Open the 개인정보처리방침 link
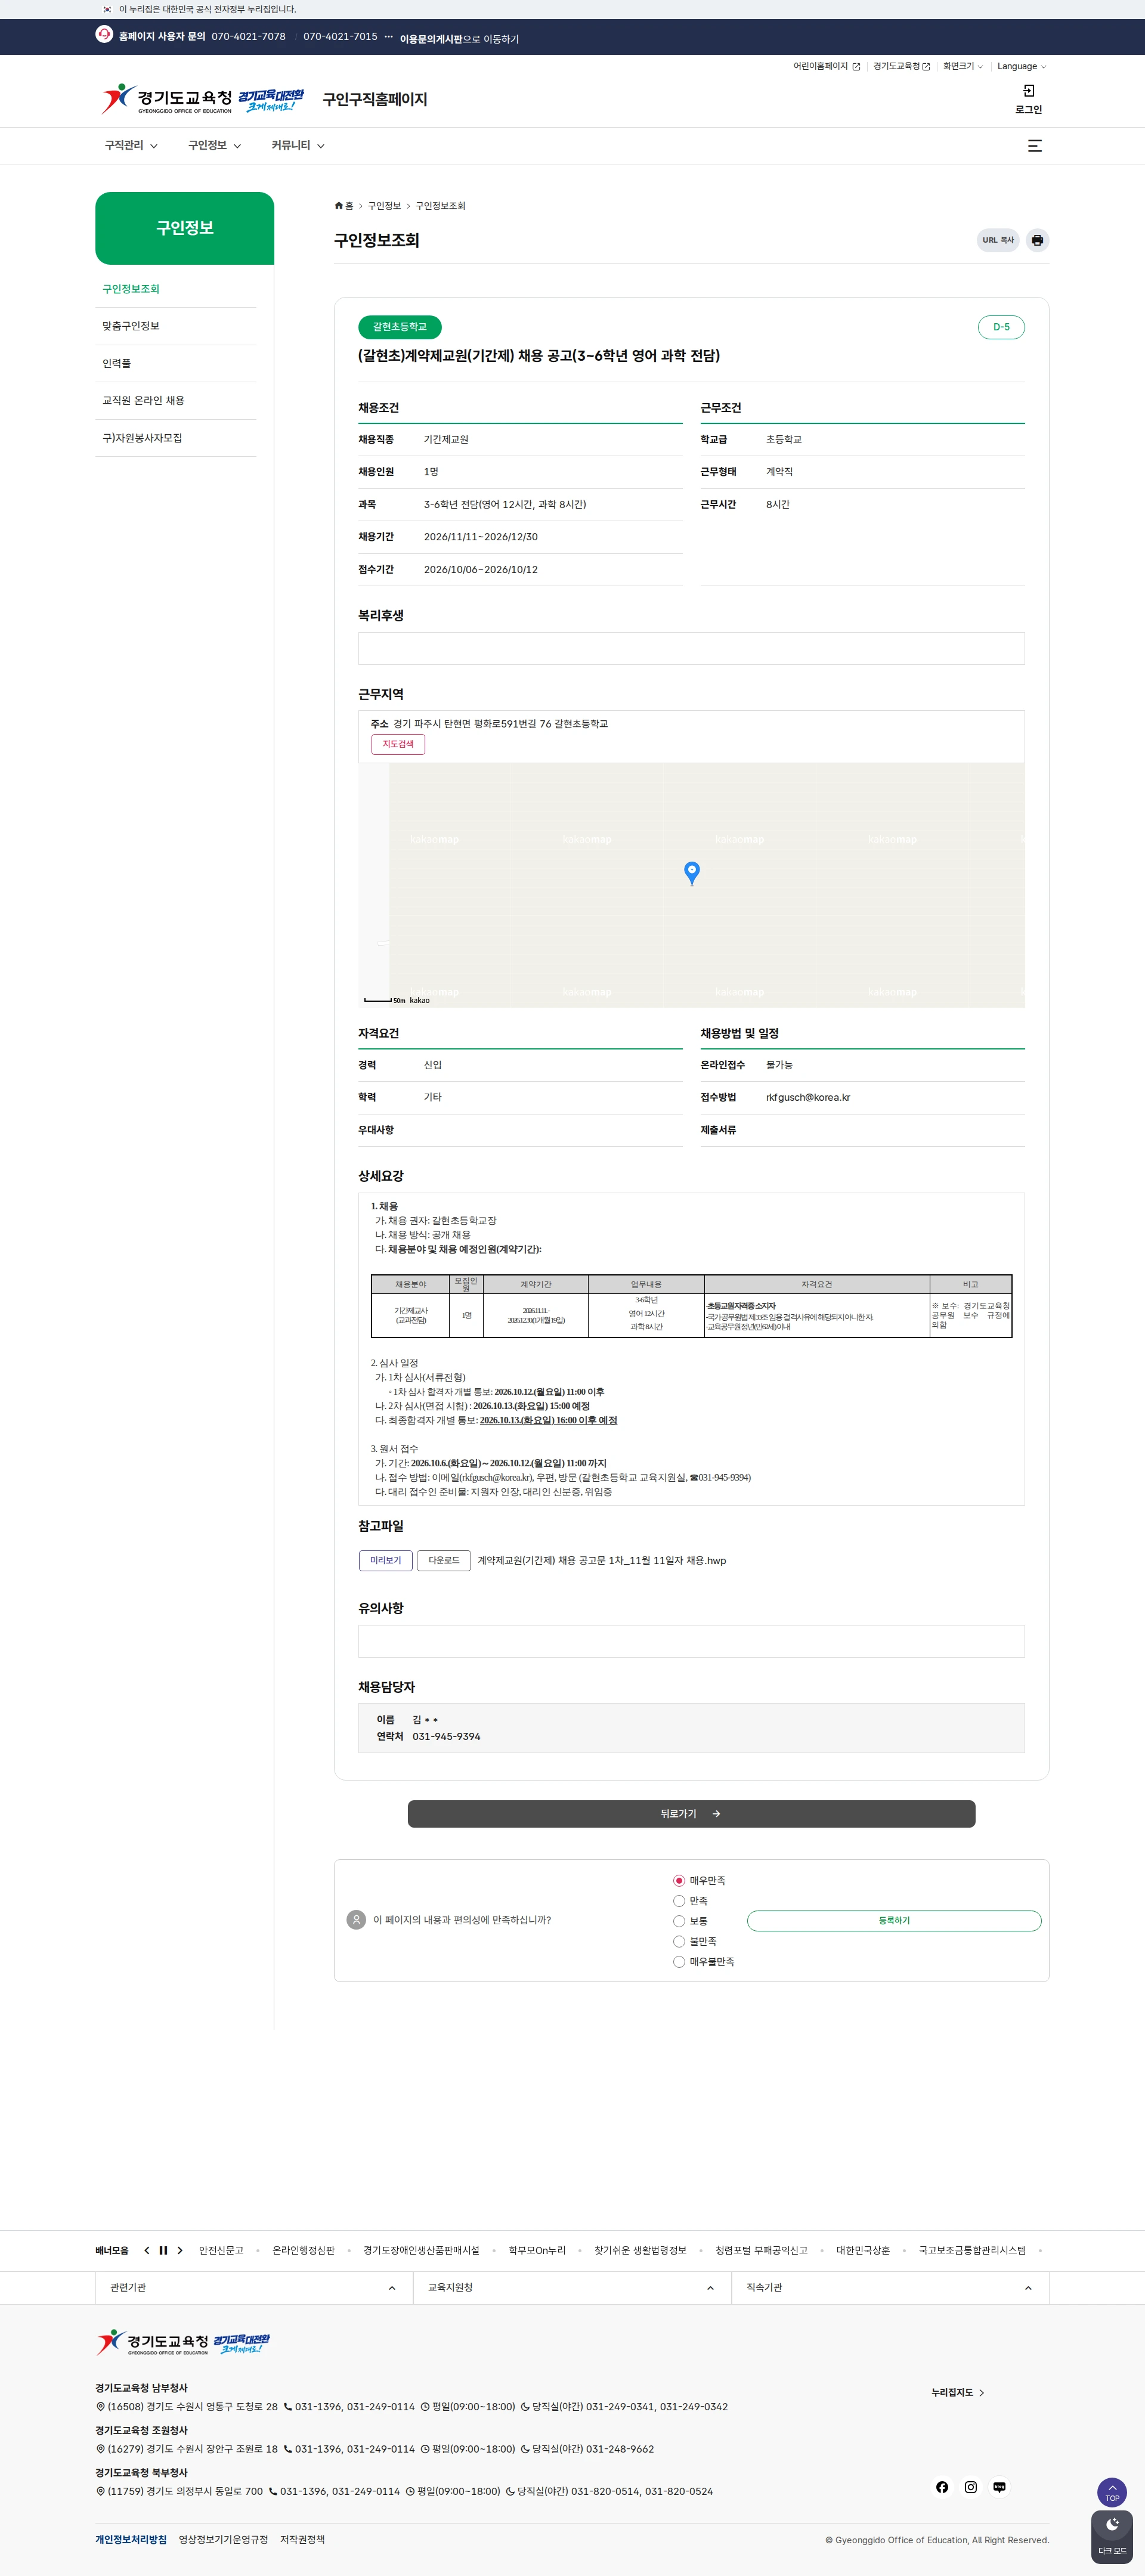Viewport: 1145px width, 2576px height. point(131,2539)
